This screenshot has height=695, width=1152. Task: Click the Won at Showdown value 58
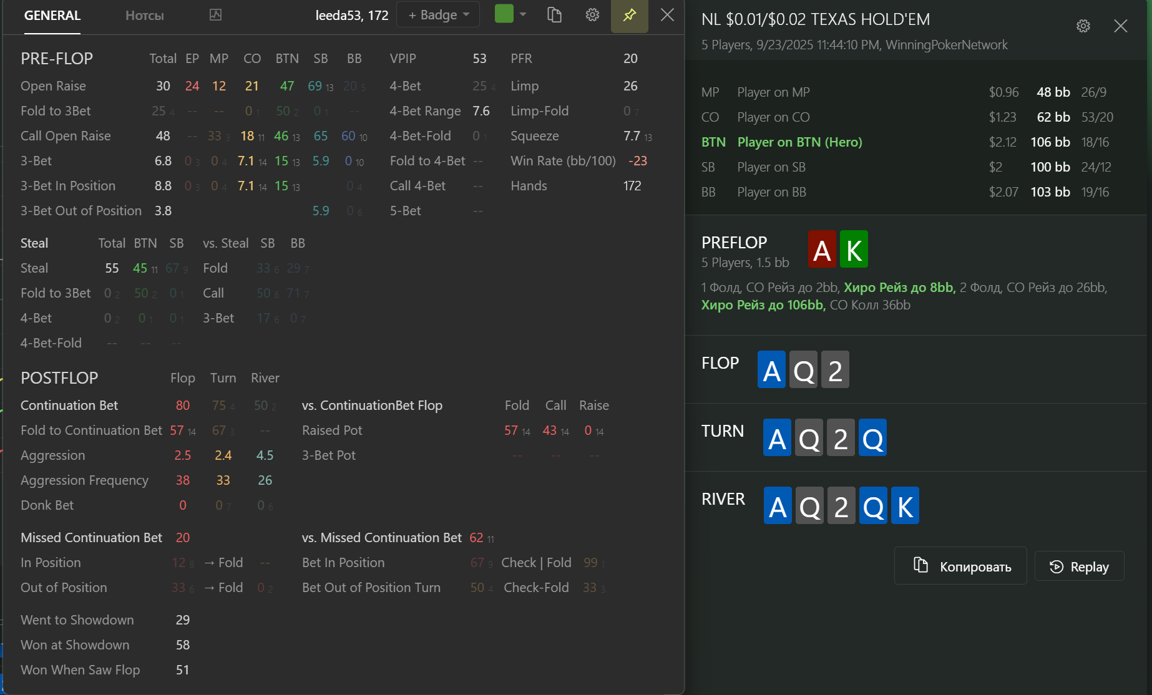coord(182,645)
